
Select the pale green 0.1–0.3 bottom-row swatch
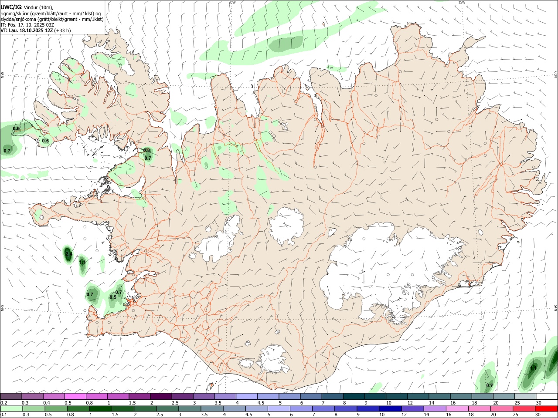pyautogui.click(x=11, y=408)
